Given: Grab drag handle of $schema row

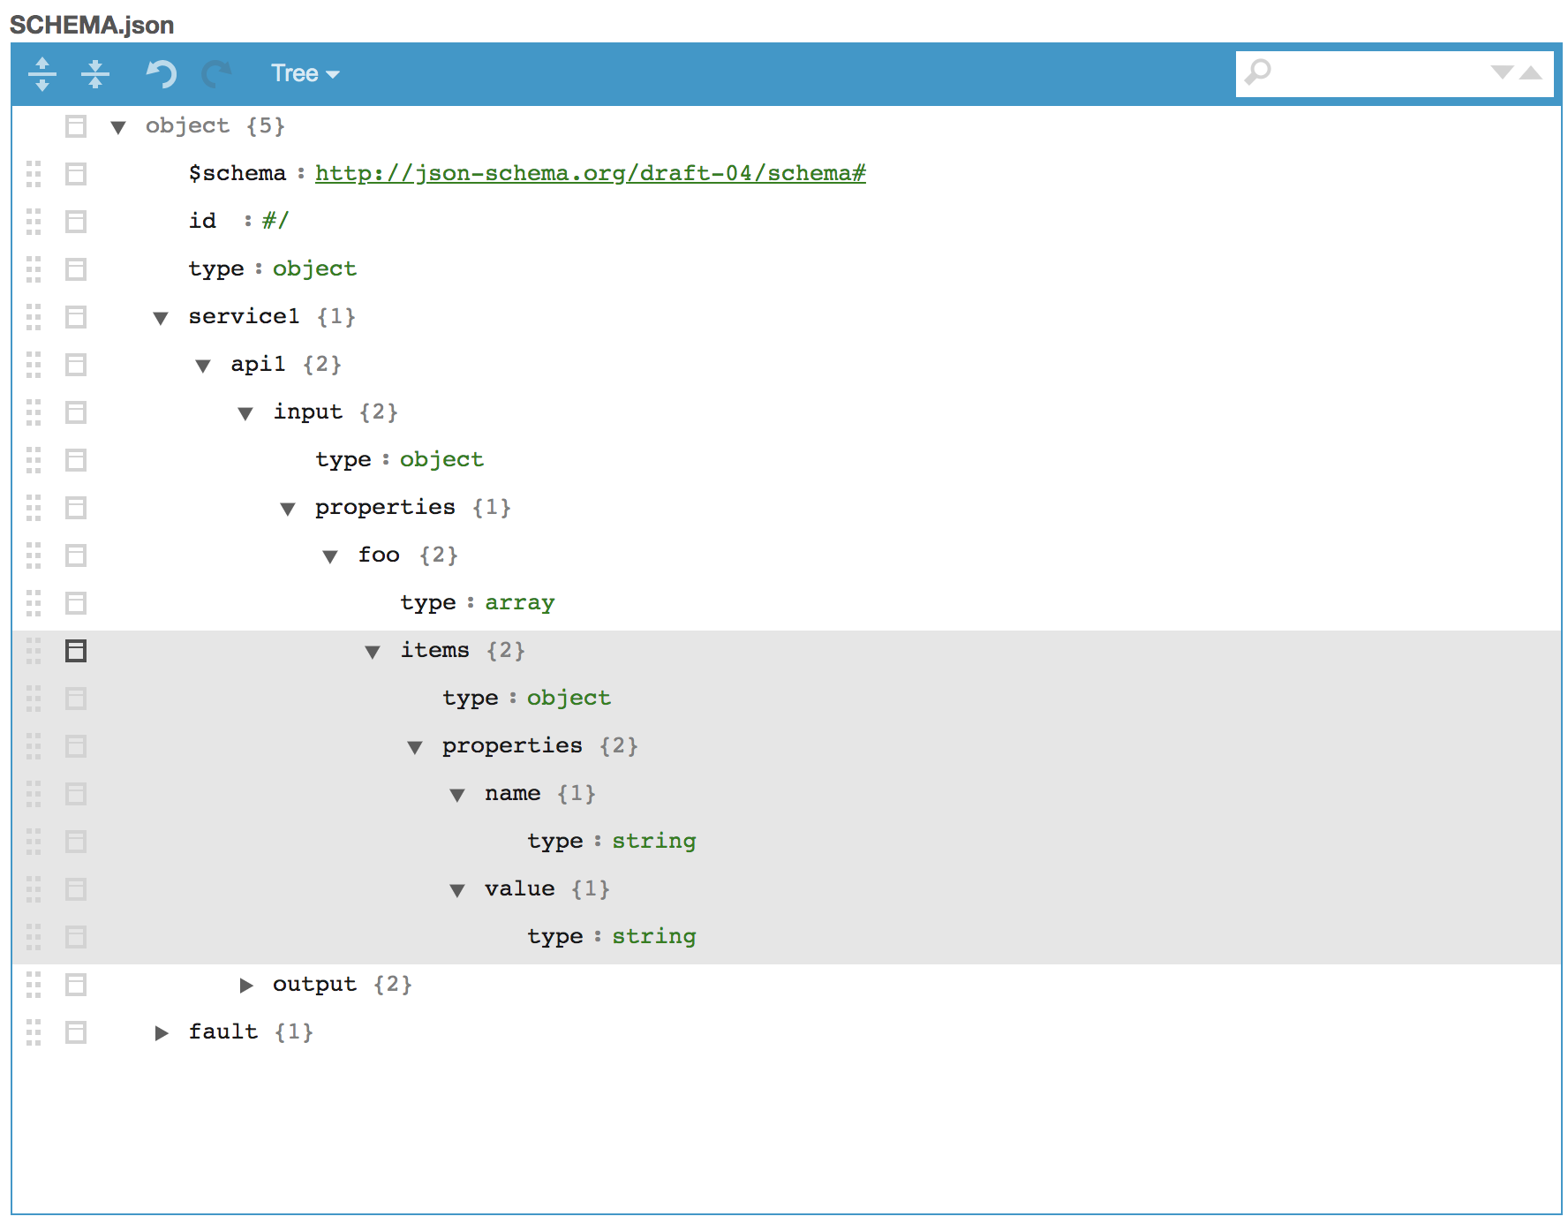Looking at the screenshot, I should point(34,174).
